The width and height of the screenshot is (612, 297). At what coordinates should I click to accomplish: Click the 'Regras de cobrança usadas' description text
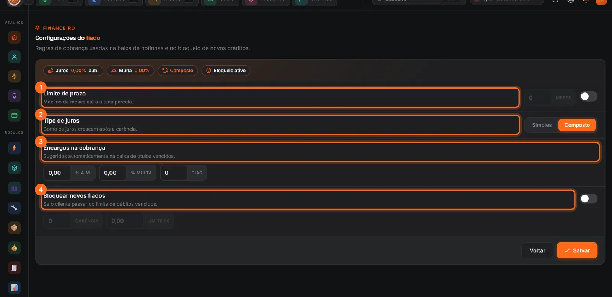pos(142,48)
